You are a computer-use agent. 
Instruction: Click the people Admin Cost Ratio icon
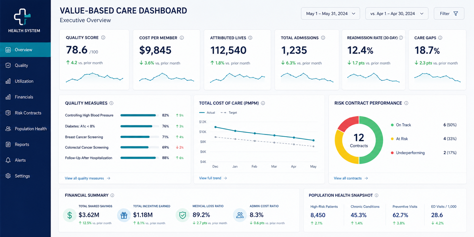[240, 215]
